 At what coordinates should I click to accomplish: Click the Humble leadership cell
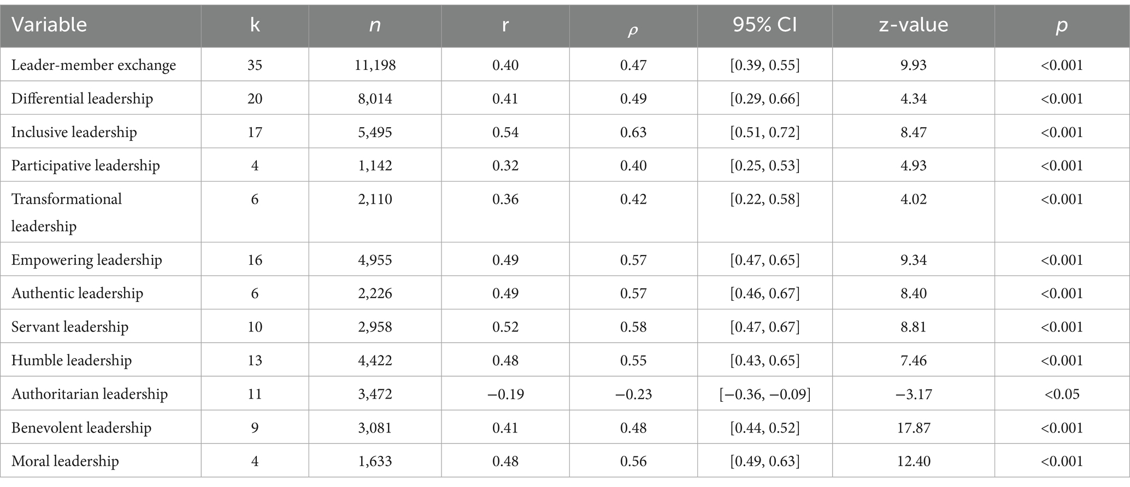click(72, 360)
